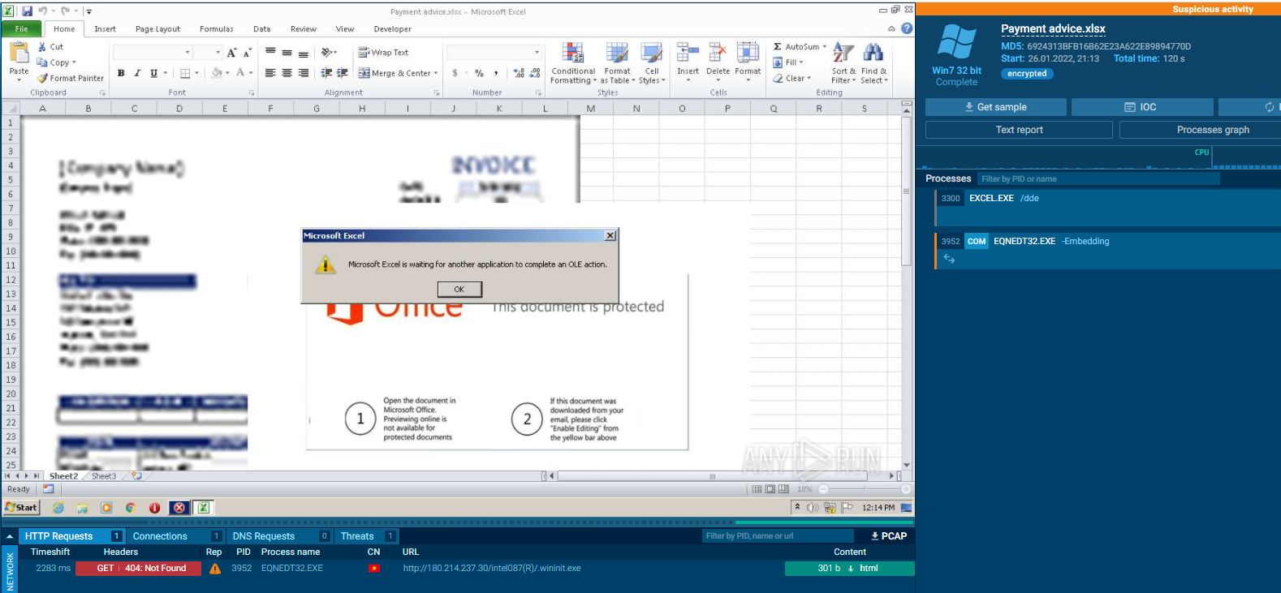Image resolution: width=1281 pixels, height=593 pixels.
Task: Toggle Italic formatting in the Font group
Action: coord(137,73)
